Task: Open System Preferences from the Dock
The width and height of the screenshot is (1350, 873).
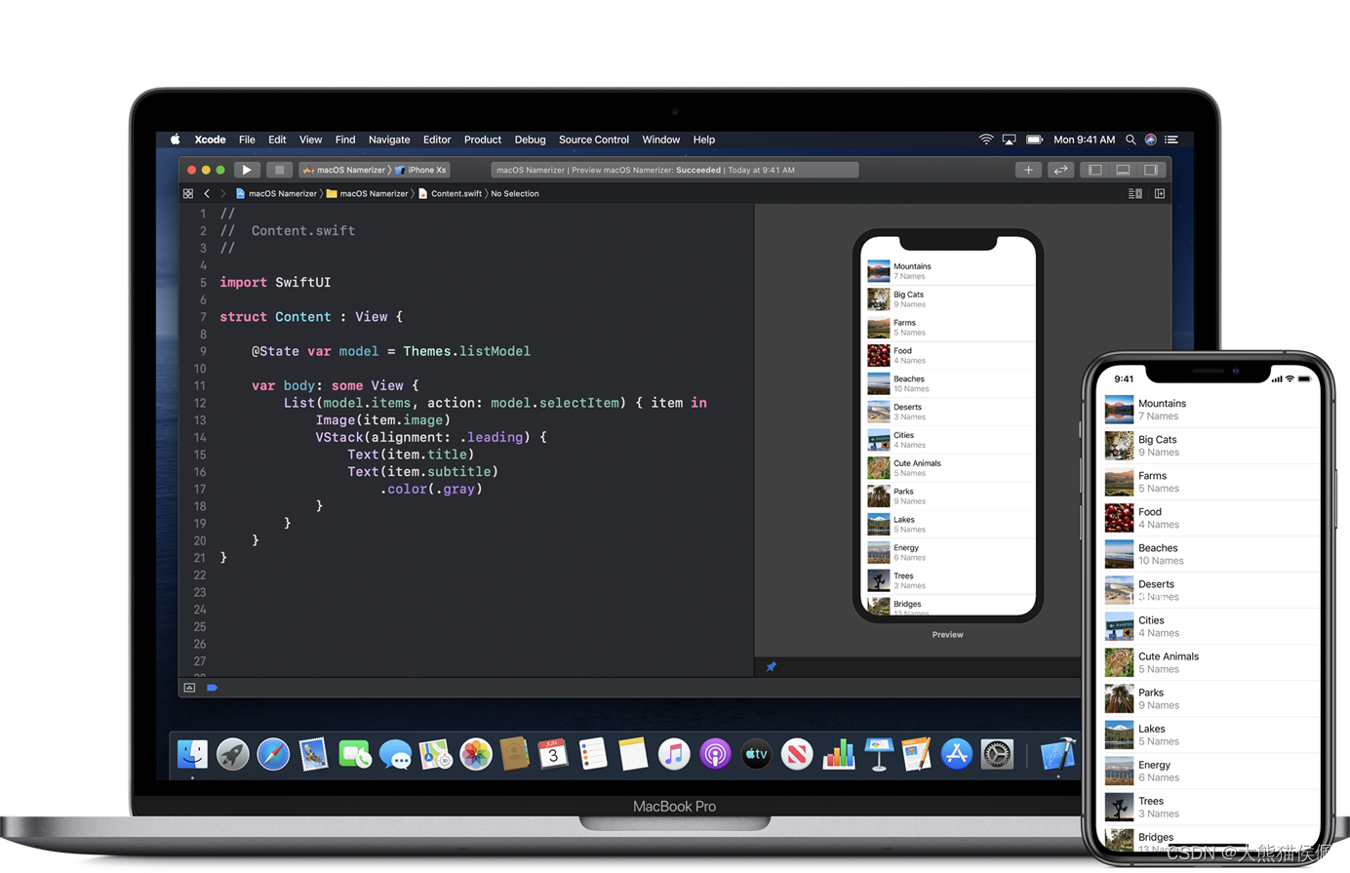Action: point(997,754)
